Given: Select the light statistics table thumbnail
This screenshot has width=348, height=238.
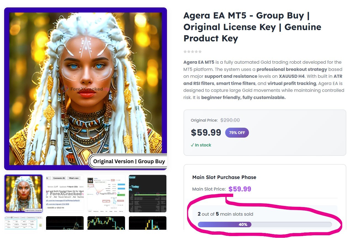Looking at the screenshot, I should [23, 223].
